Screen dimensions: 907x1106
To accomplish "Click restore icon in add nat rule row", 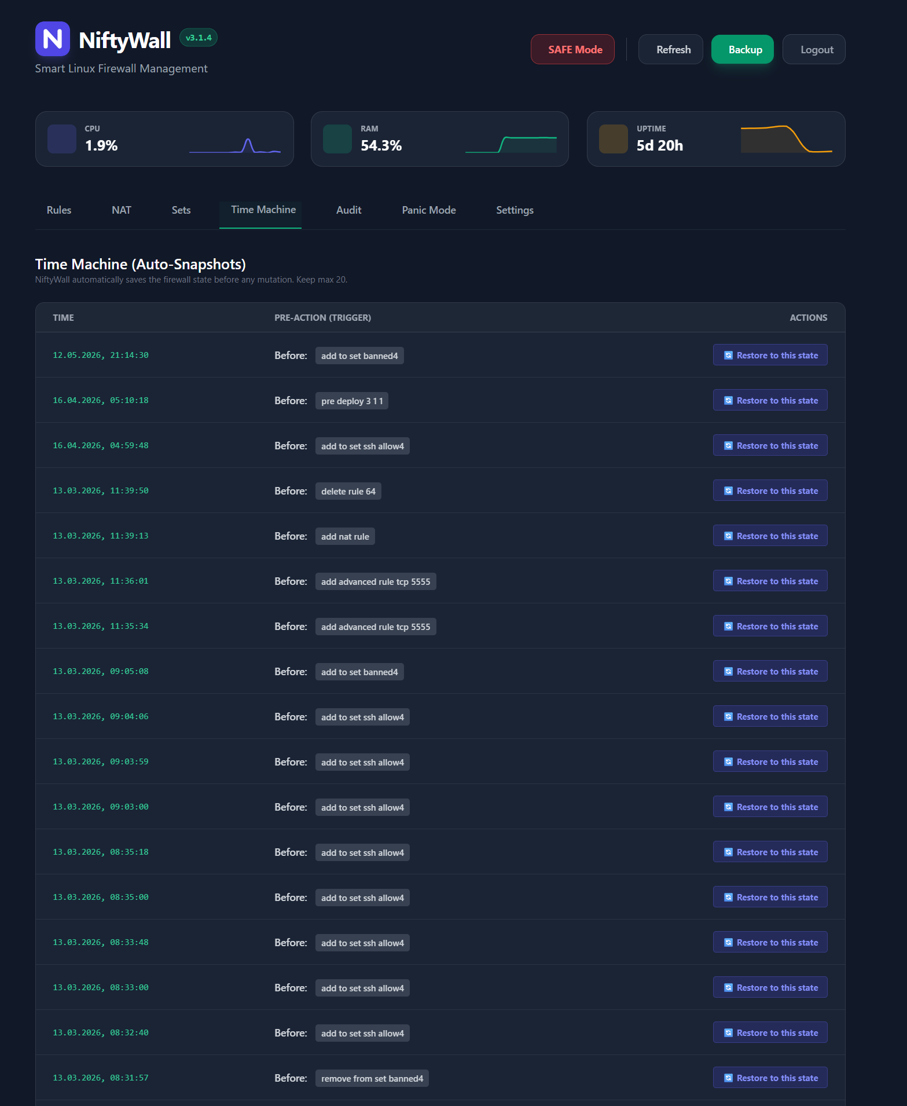I will point(728,536).
